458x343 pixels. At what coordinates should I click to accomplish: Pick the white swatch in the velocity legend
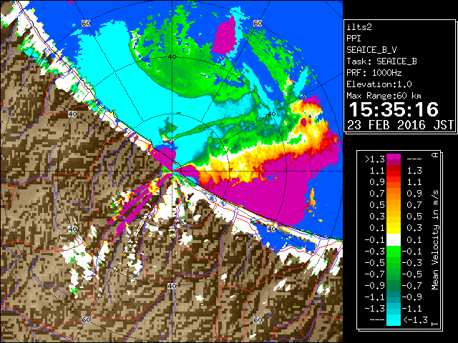pyautogui.click(x=394, y=240)
